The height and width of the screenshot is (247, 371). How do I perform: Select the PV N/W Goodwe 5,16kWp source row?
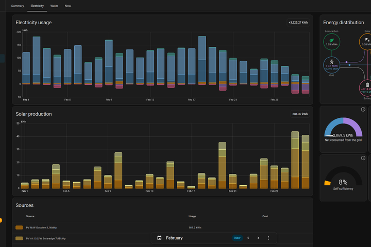click(x=162, y=227)
